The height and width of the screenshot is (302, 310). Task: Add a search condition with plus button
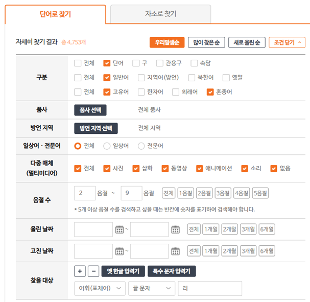pyautogui.click(x=80, y=271)
